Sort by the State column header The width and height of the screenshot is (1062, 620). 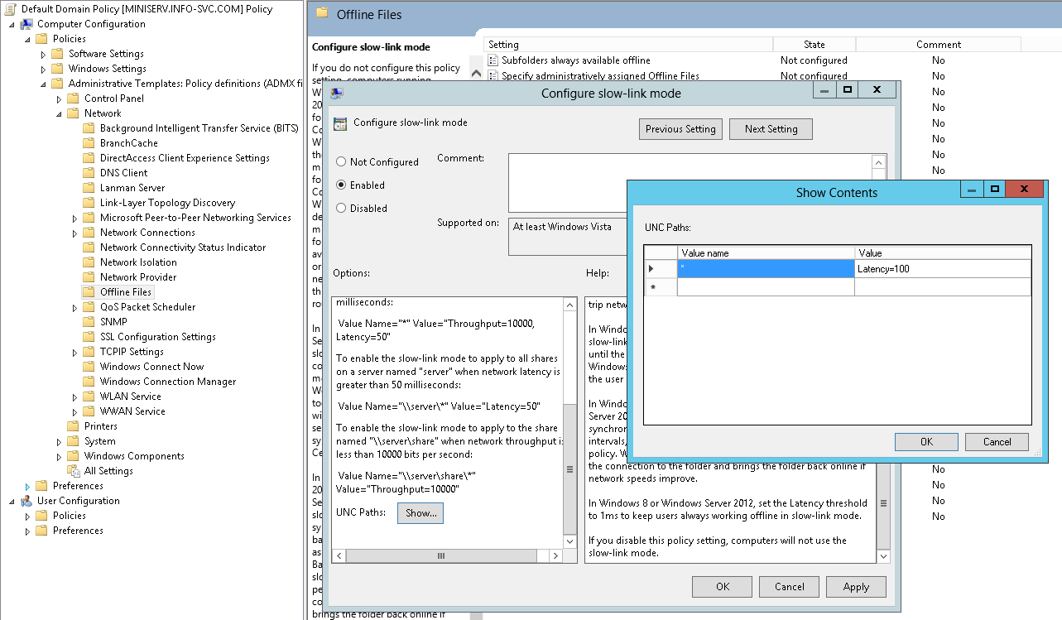coord(815,45)
